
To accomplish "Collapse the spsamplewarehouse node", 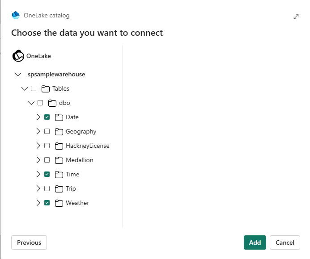I will tap(18, 74).
